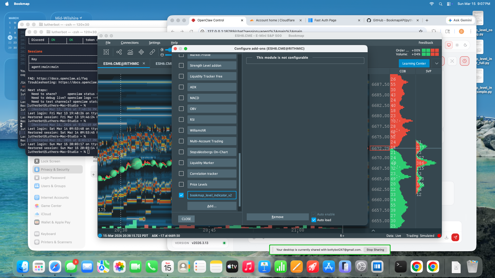Click the add instrument icon in the toolbar
Image resolution: width=495 pixels, height=278 pixels.
tap(106, 52)
